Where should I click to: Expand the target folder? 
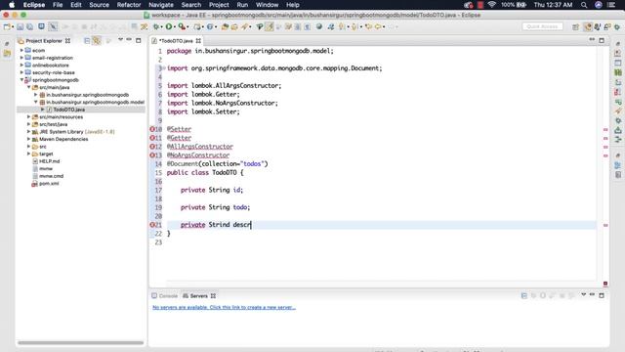(28, 154)
